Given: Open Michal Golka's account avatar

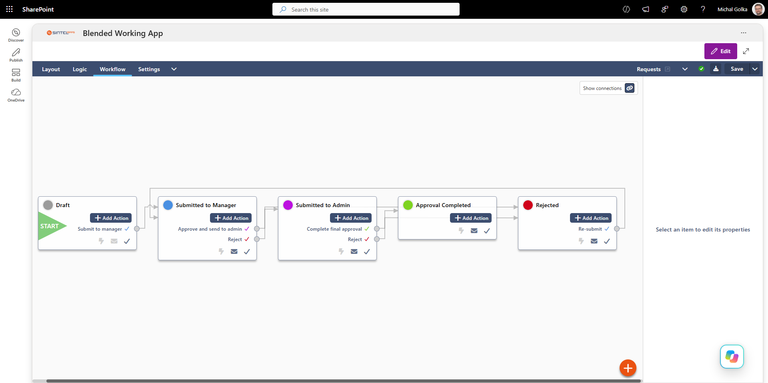Looking at the screenshot, I should [x=758, y=9].
